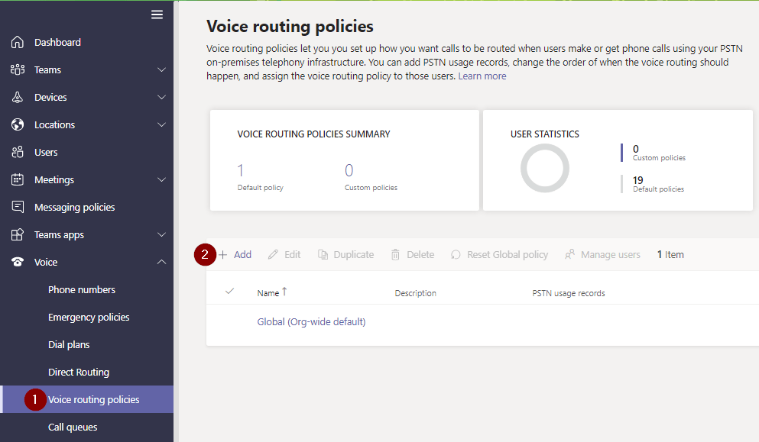759x442 pixels.
Task: Open the Learn more link
Action: [x=482, y=76]
